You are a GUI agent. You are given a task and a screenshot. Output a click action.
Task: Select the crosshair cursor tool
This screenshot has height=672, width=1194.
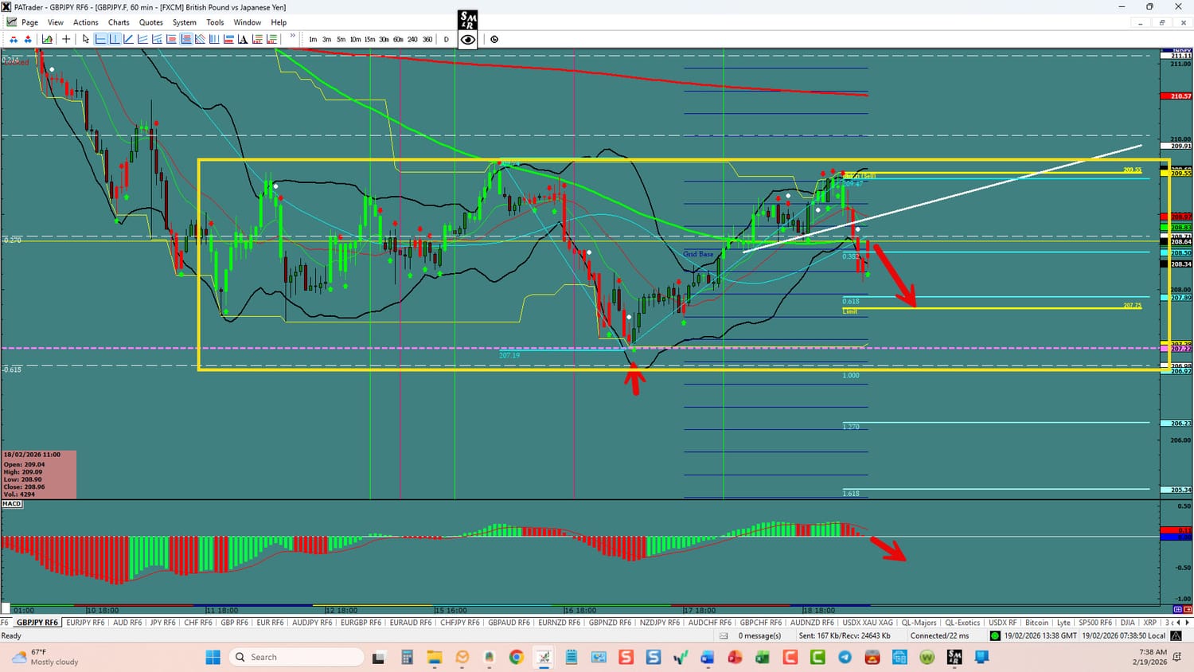66,39
